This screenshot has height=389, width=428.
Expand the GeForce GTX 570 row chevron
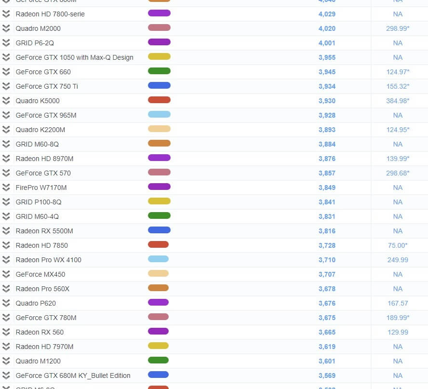[6, 173]
